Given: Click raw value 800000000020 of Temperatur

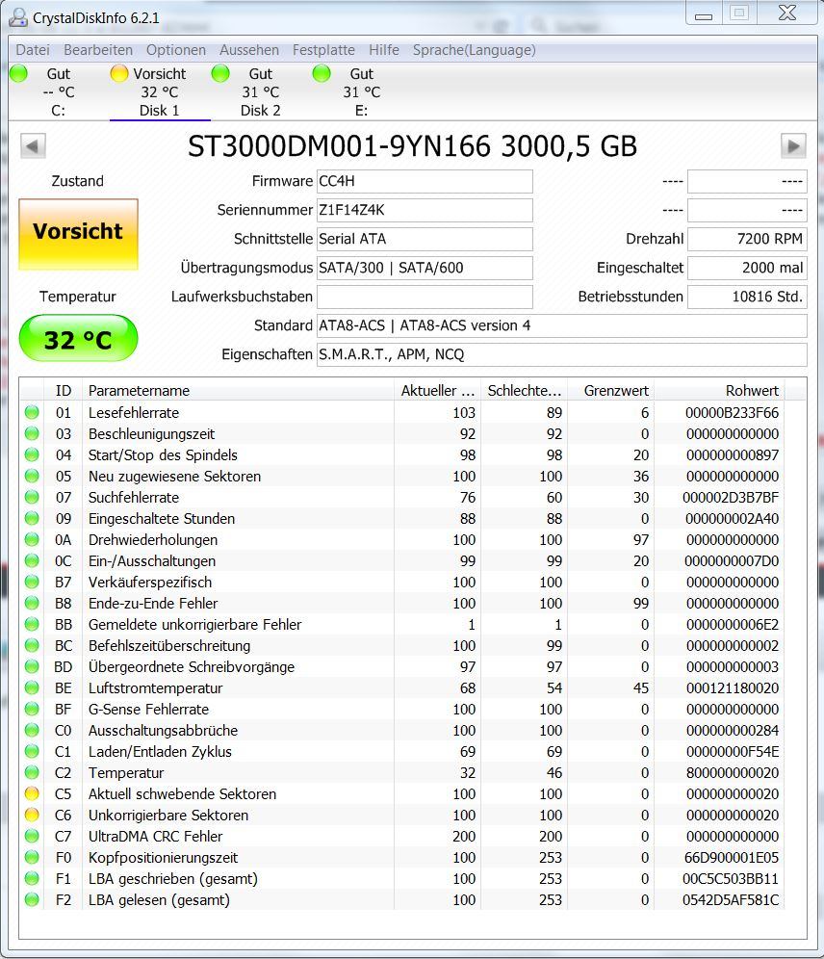Looking at the screenshot, I should click(x=733, y=773).
